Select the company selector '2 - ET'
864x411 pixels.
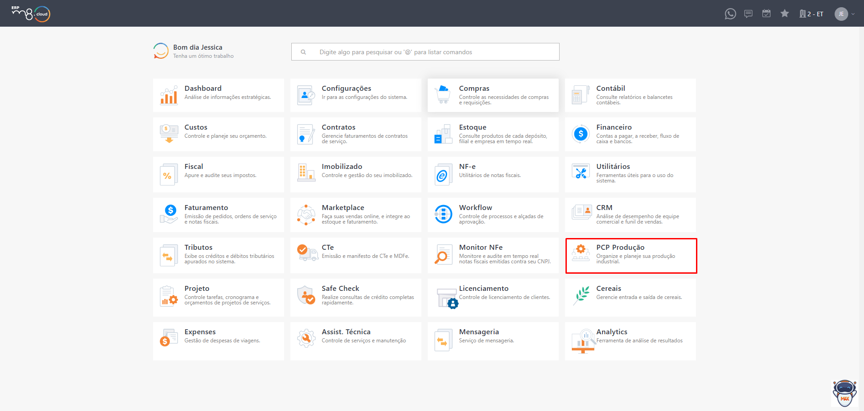pyautogui.click(x=811, y=14)
